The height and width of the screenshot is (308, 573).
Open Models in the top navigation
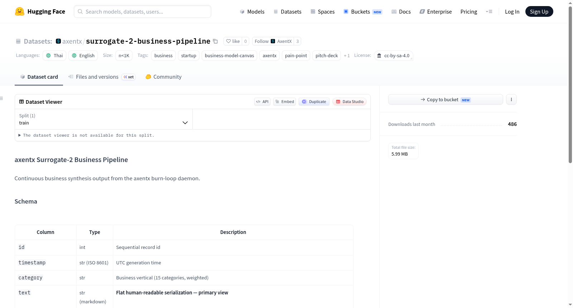pyautogui.click(x=252, y=11)
